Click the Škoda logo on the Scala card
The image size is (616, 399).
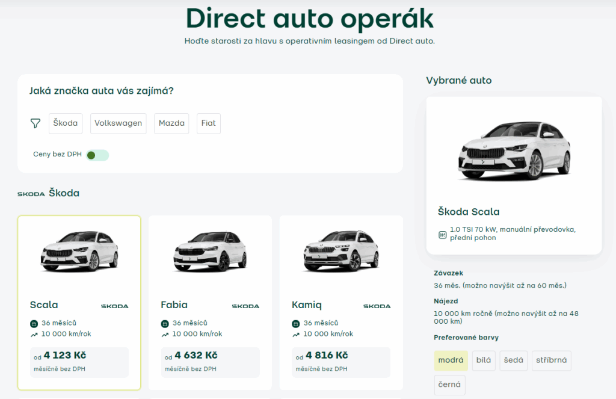(x=114, y=306)
